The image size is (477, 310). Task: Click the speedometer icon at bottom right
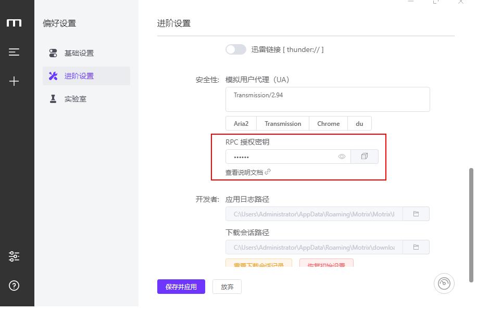(x=444, y=283)
